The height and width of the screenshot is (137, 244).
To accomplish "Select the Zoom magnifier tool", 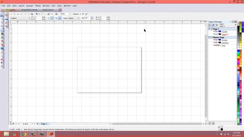I will coord(2,19).
